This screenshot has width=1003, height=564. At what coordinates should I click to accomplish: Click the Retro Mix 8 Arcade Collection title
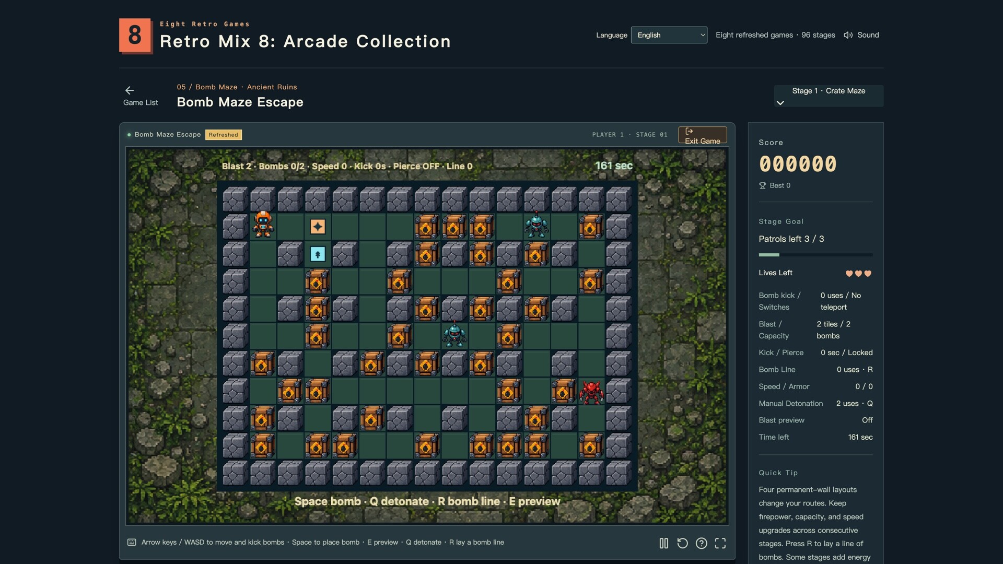pyautogui.click(x=305, y=41)
